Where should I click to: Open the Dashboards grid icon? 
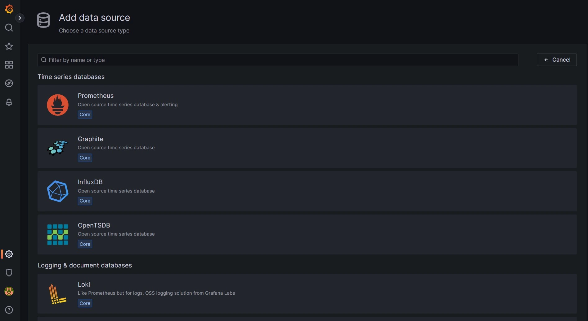click(x=9, y=65)
